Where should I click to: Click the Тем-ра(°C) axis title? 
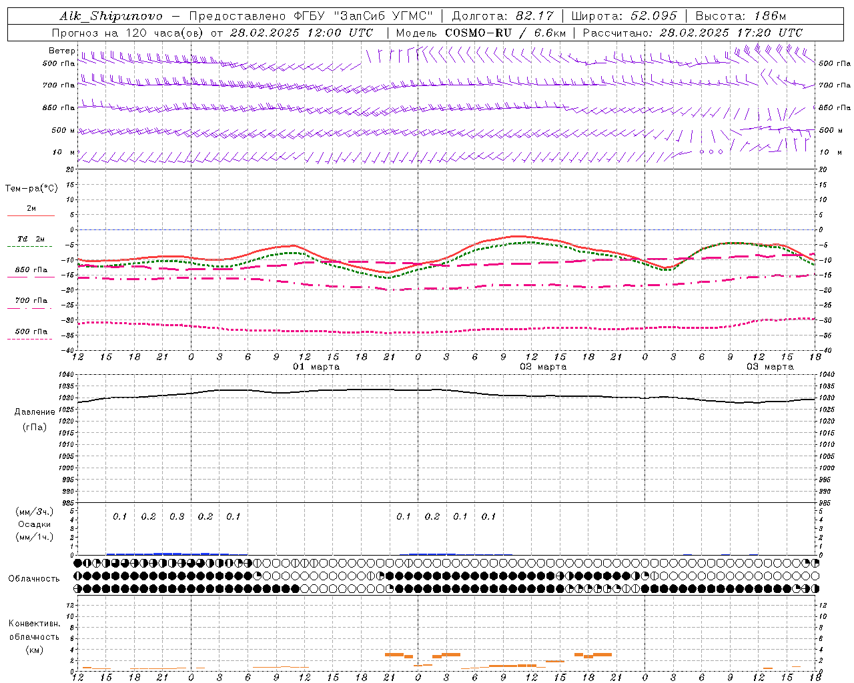coord(31,189)
